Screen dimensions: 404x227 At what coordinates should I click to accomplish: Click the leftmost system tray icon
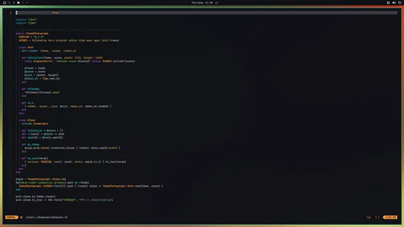coord(388,3)
